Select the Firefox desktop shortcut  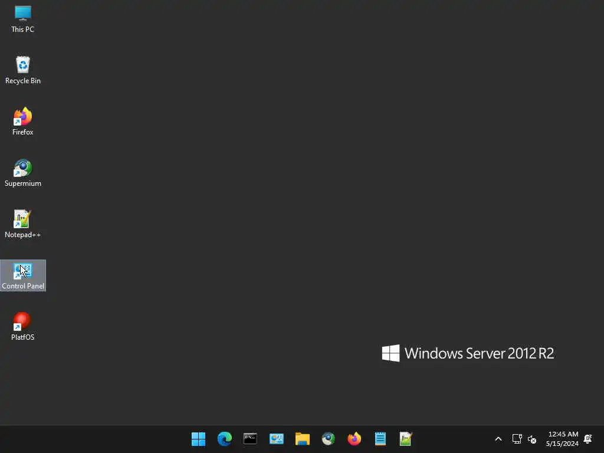pos(23,122)
